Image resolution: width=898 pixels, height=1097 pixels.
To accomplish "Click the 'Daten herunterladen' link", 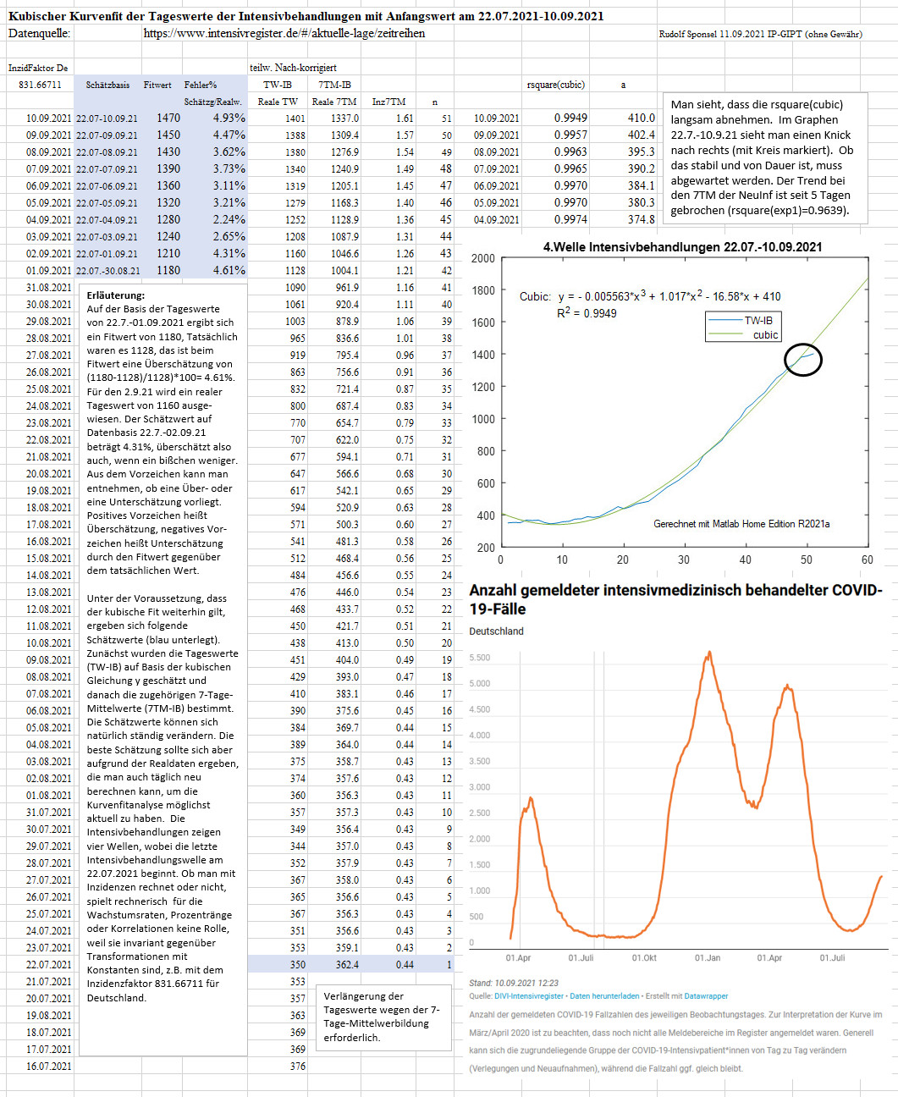I will click(604, 996).
